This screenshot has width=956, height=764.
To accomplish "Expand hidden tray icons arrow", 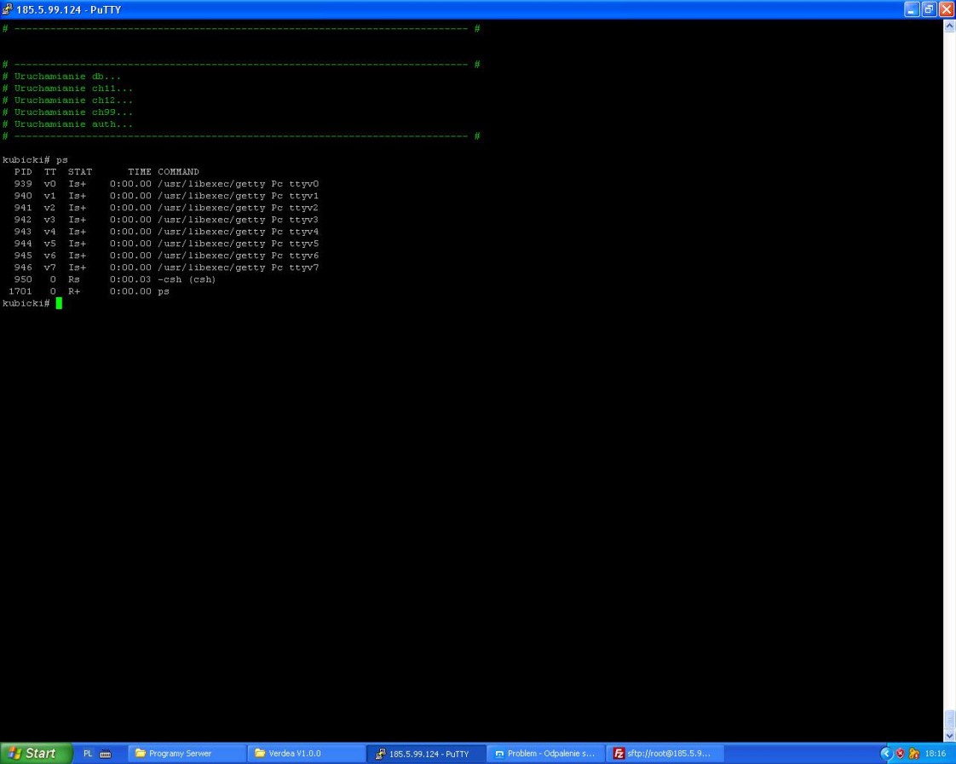I will tap(886, 754).
